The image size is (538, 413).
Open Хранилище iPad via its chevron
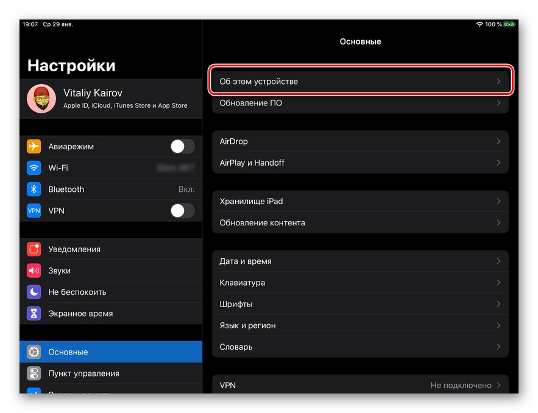[498, 201]
